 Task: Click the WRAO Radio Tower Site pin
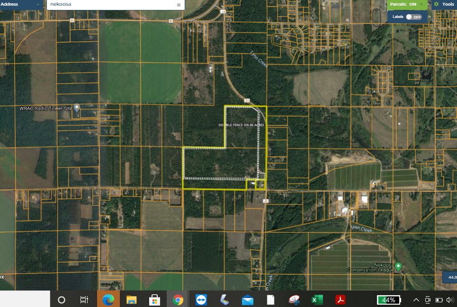click(76, 109)
